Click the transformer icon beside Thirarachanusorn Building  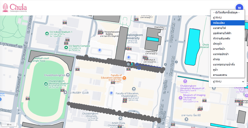(100, 32)
